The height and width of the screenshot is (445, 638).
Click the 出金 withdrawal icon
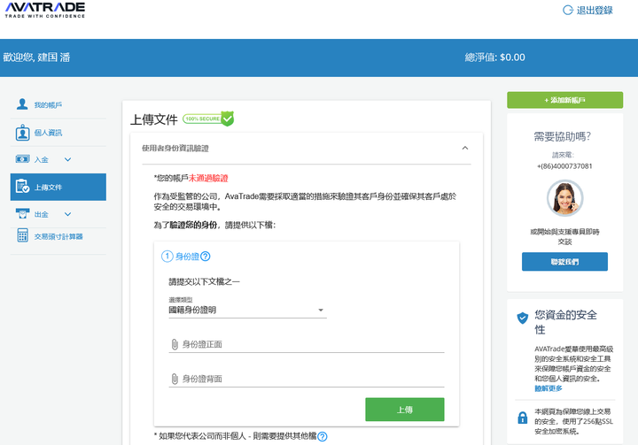(x=22, y=214)
